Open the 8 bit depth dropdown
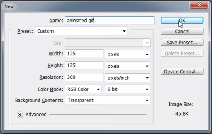The width and height of the screenshot is (212, 134). point(128,89)
